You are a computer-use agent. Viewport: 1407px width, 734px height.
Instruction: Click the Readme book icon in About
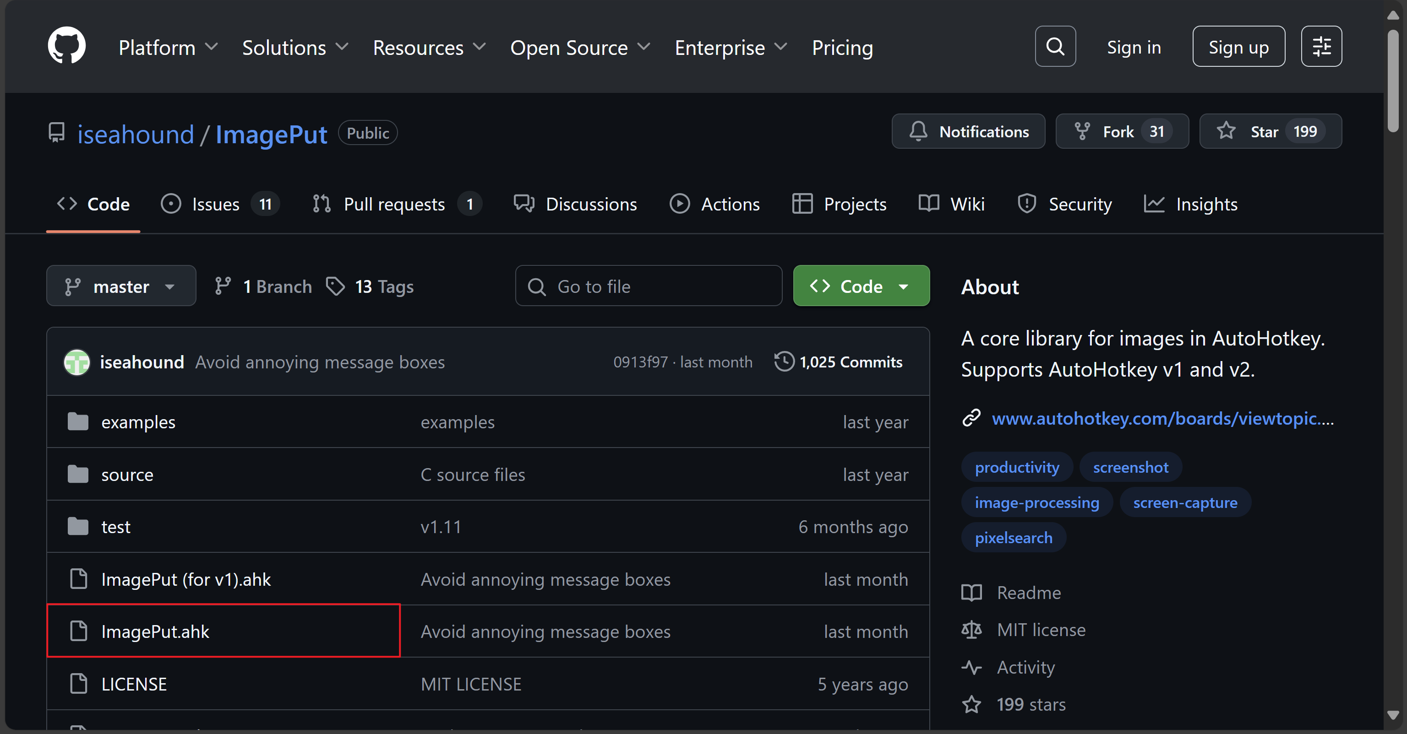(x=971, y=593)
